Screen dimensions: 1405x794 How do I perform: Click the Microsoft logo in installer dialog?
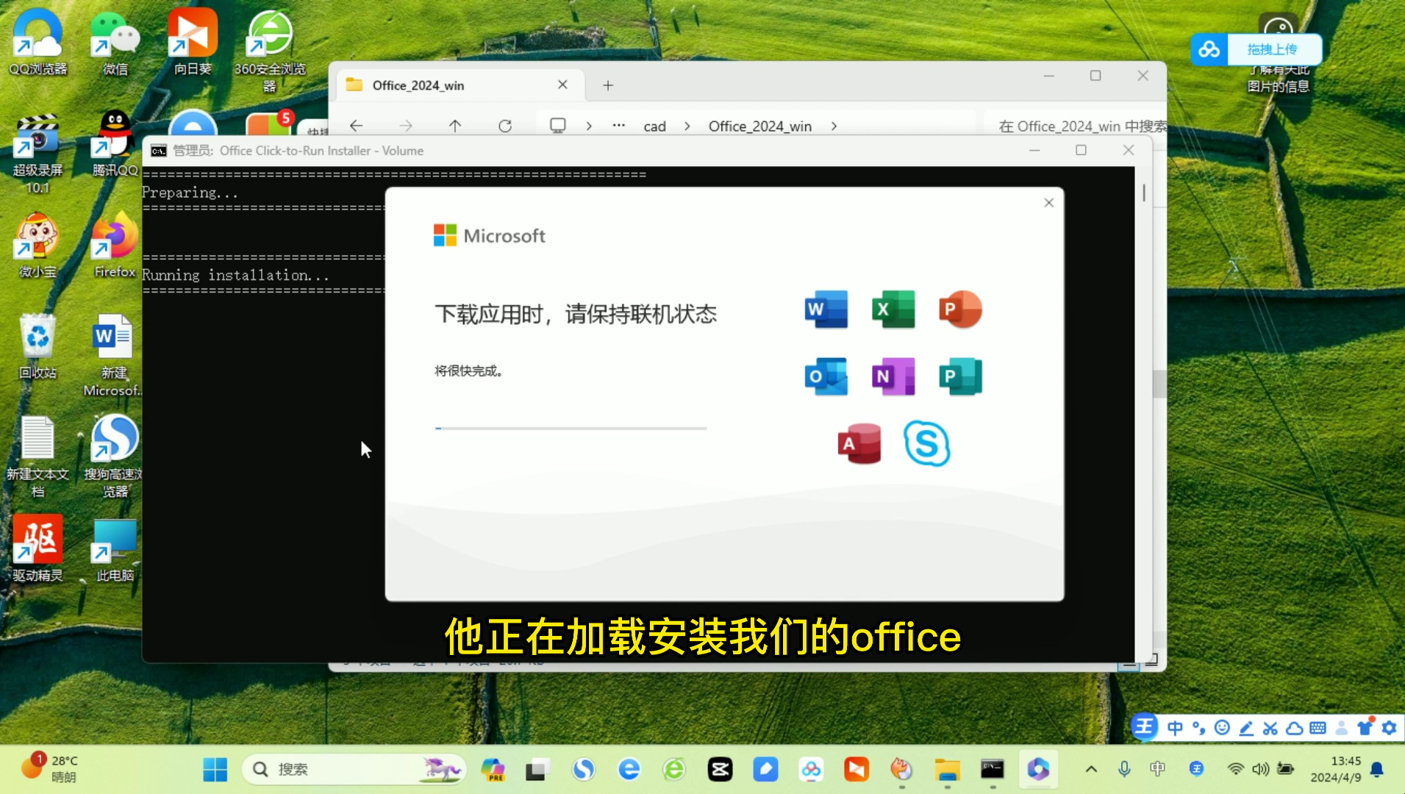point(490,236)
